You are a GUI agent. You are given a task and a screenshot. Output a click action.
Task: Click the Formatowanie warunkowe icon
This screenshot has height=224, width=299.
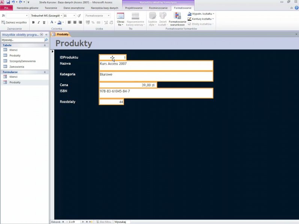[x=177, y=18]
